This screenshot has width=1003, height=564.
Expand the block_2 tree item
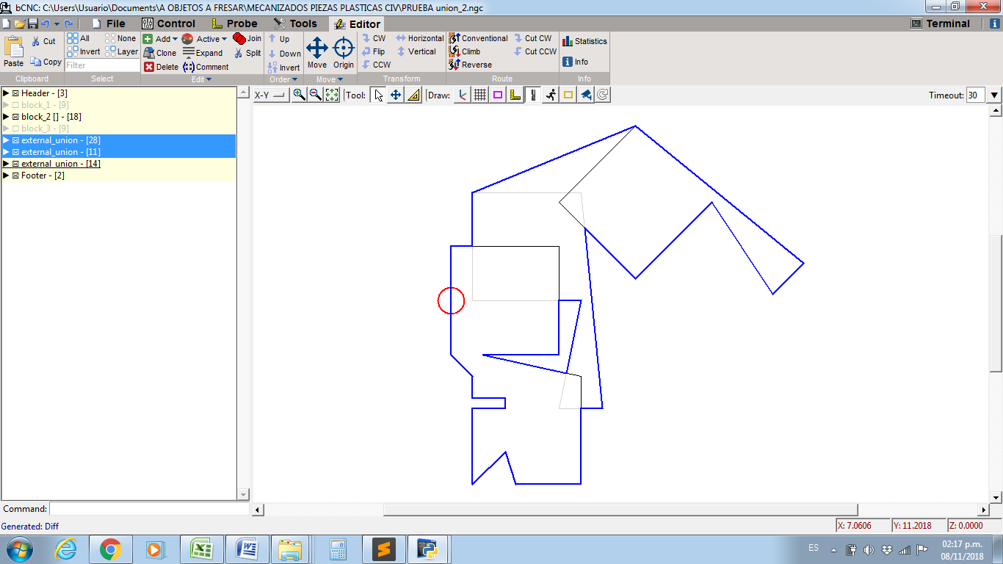click(6, 117)
